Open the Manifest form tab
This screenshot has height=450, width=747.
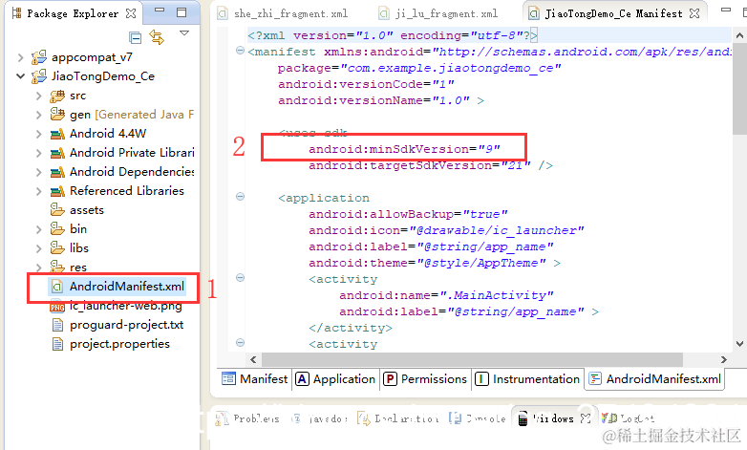(255, 379)
